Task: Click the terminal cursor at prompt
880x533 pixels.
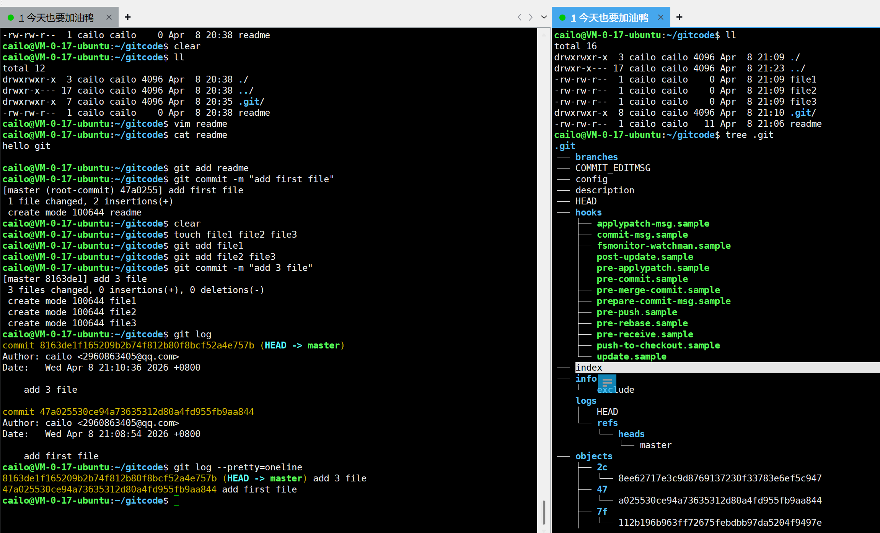Action: (176, 501)
